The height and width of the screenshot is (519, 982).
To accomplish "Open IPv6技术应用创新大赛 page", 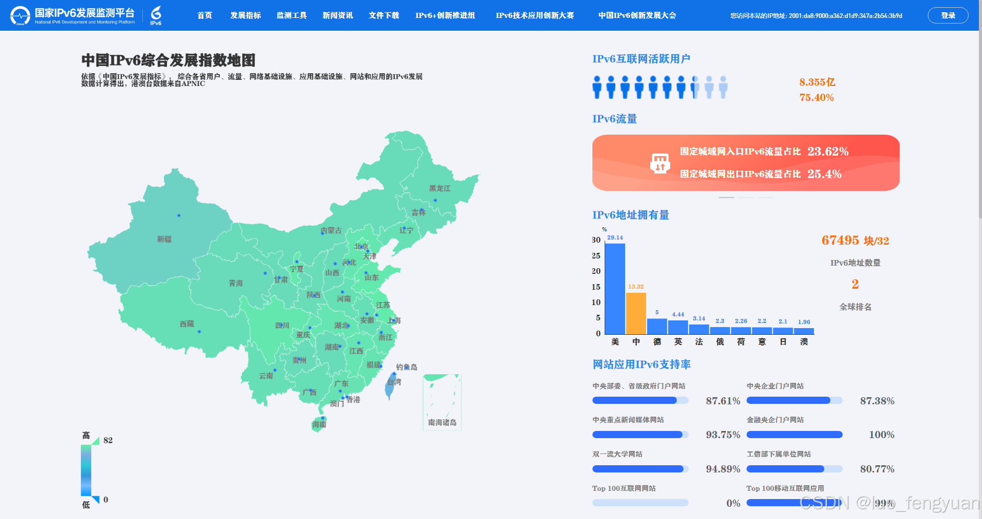I will 535,15.
